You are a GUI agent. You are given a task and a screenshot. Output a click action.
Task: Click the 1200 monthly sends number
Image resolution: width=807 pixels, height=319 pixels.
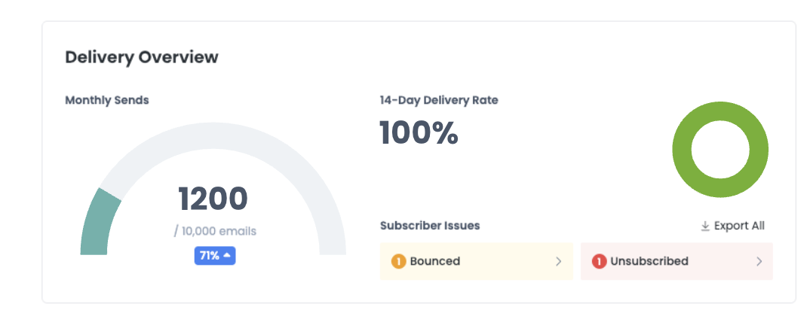(213, 199)
